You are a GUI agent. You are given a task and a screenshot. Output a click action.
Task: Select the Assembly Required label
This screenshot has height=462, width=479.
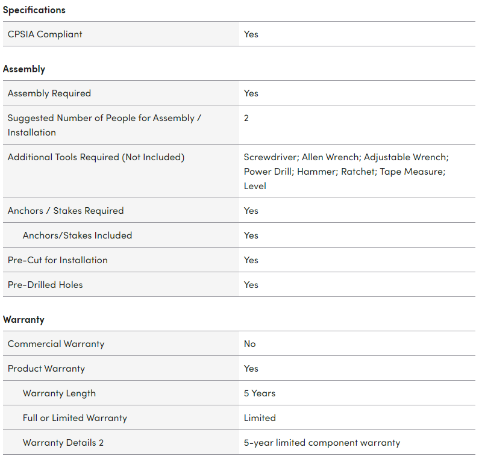tap(49, 93)
